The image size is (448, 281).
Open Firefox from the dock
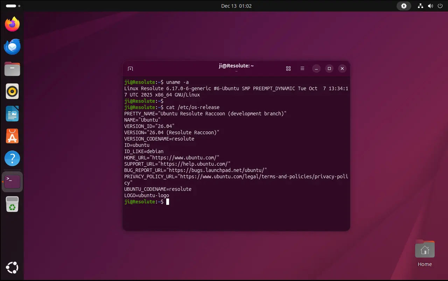(12, 24)
